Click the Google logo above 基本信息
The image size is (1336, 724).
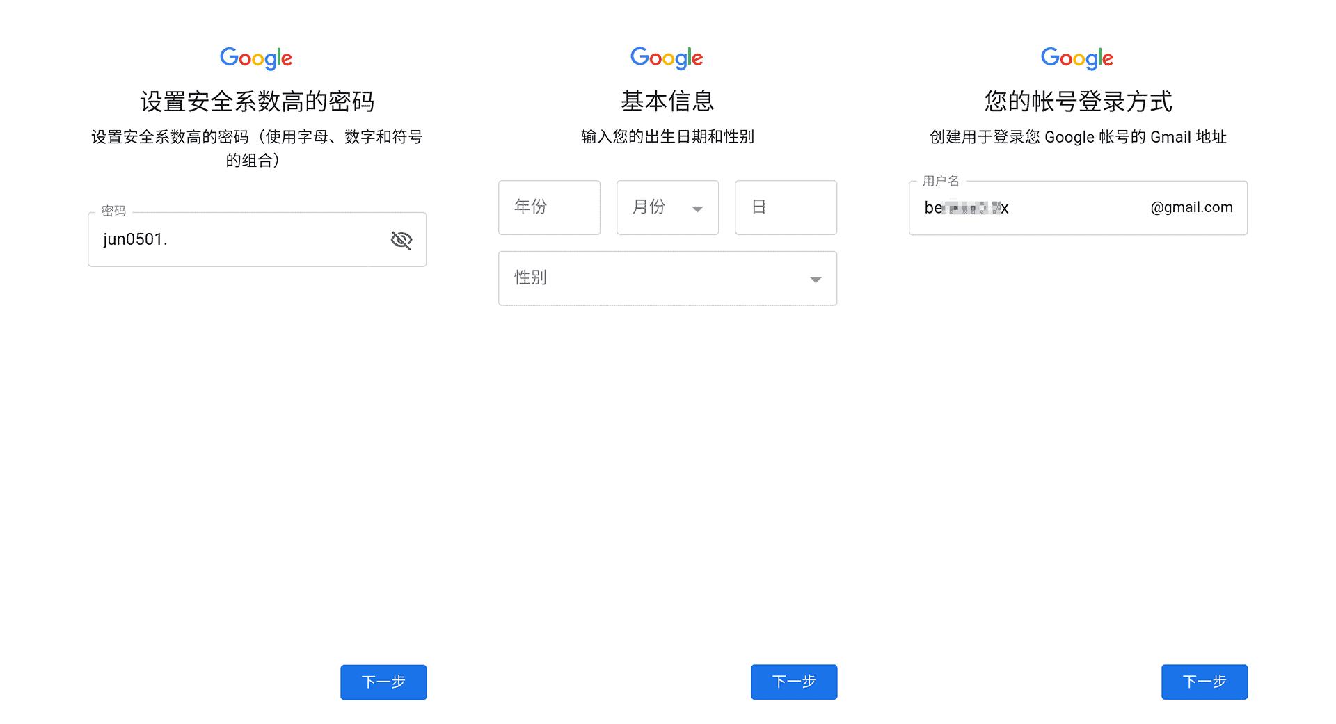[667, 58]
